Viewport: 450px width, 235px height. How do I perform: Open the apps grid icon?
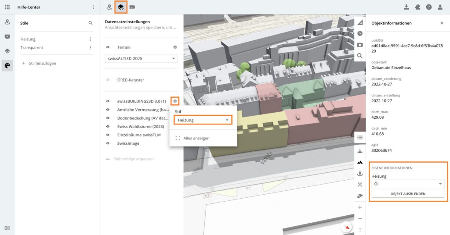[x=7, y=7]
